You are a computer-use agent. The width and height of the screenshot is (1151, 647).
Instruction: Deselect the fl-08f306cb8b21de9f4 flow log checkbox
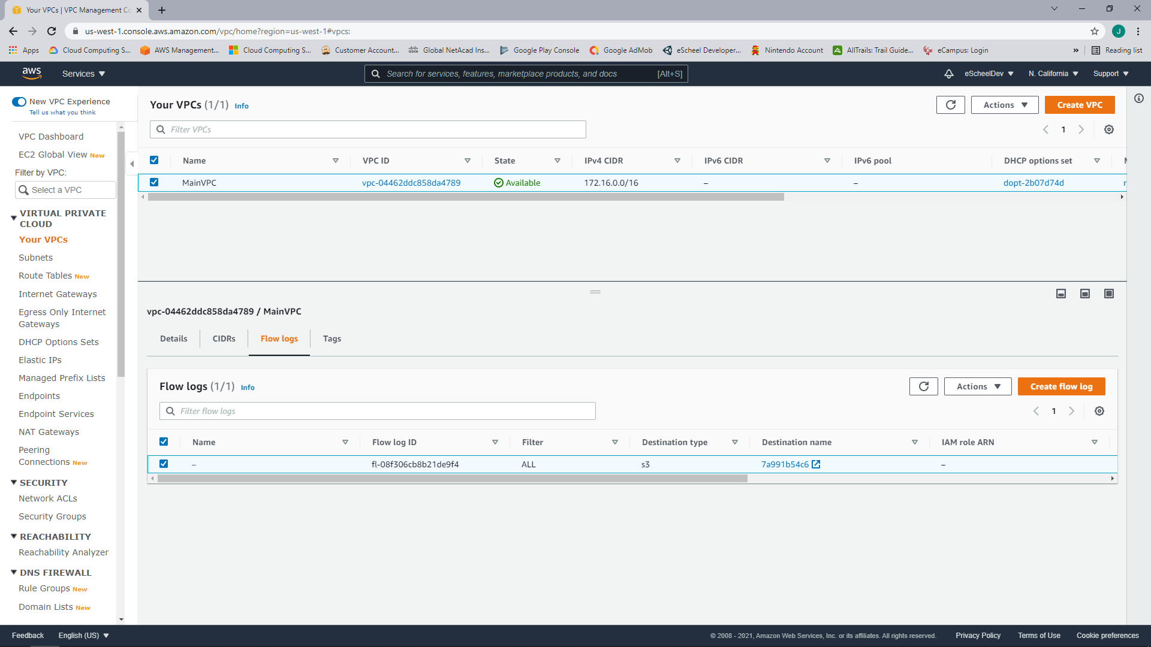(164, 464)
